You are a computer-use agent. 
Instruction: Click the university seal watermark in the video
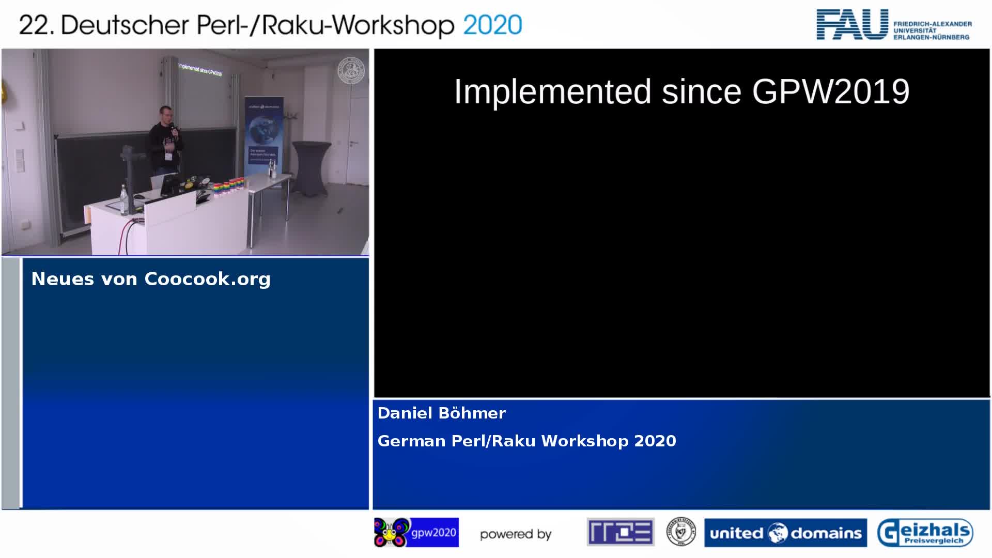(351, 71)
